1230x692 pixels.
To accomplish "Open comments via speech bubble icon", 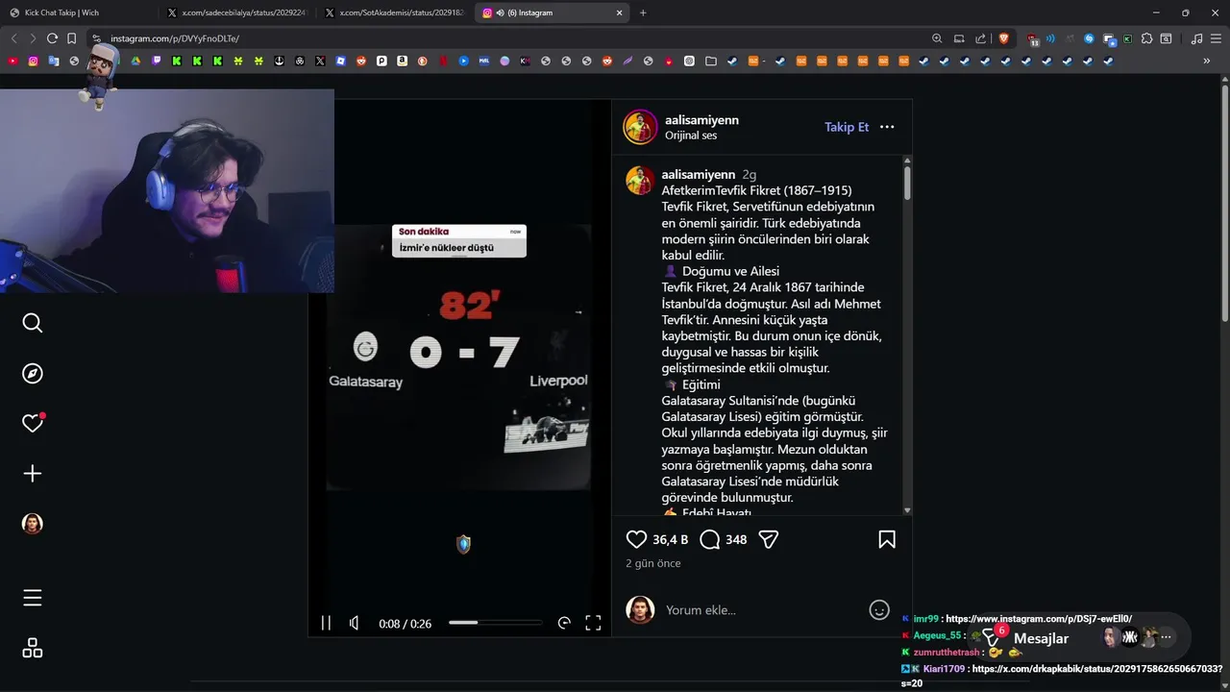I will pyautogui.click(x=710, y=539).
